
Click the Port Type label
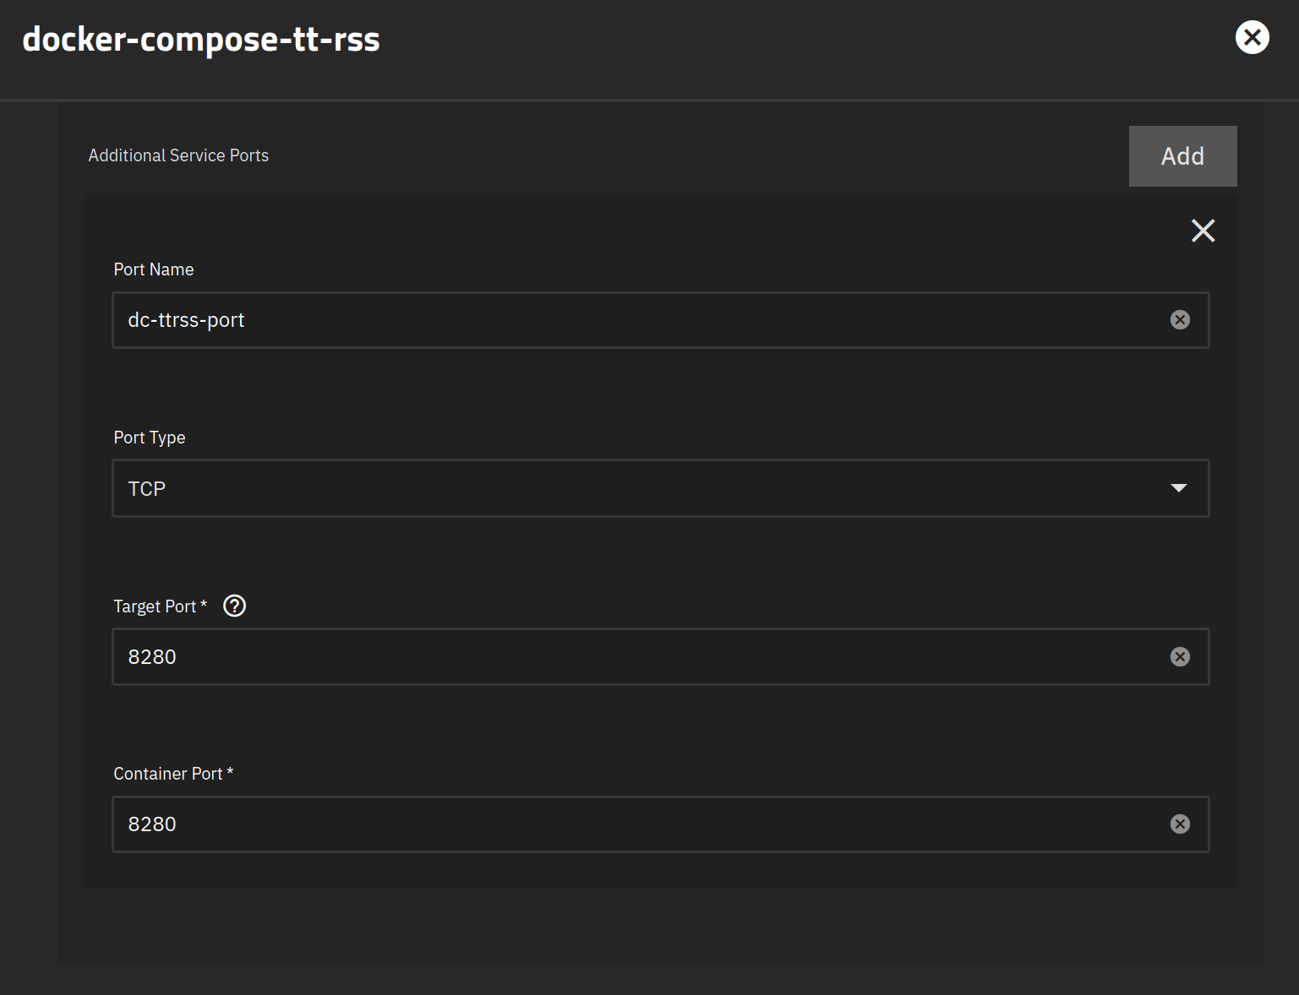tap(150, 438)
